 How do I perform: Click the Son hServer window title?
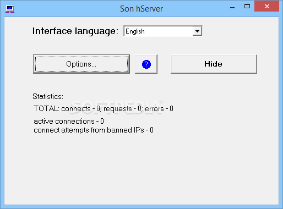141,9
